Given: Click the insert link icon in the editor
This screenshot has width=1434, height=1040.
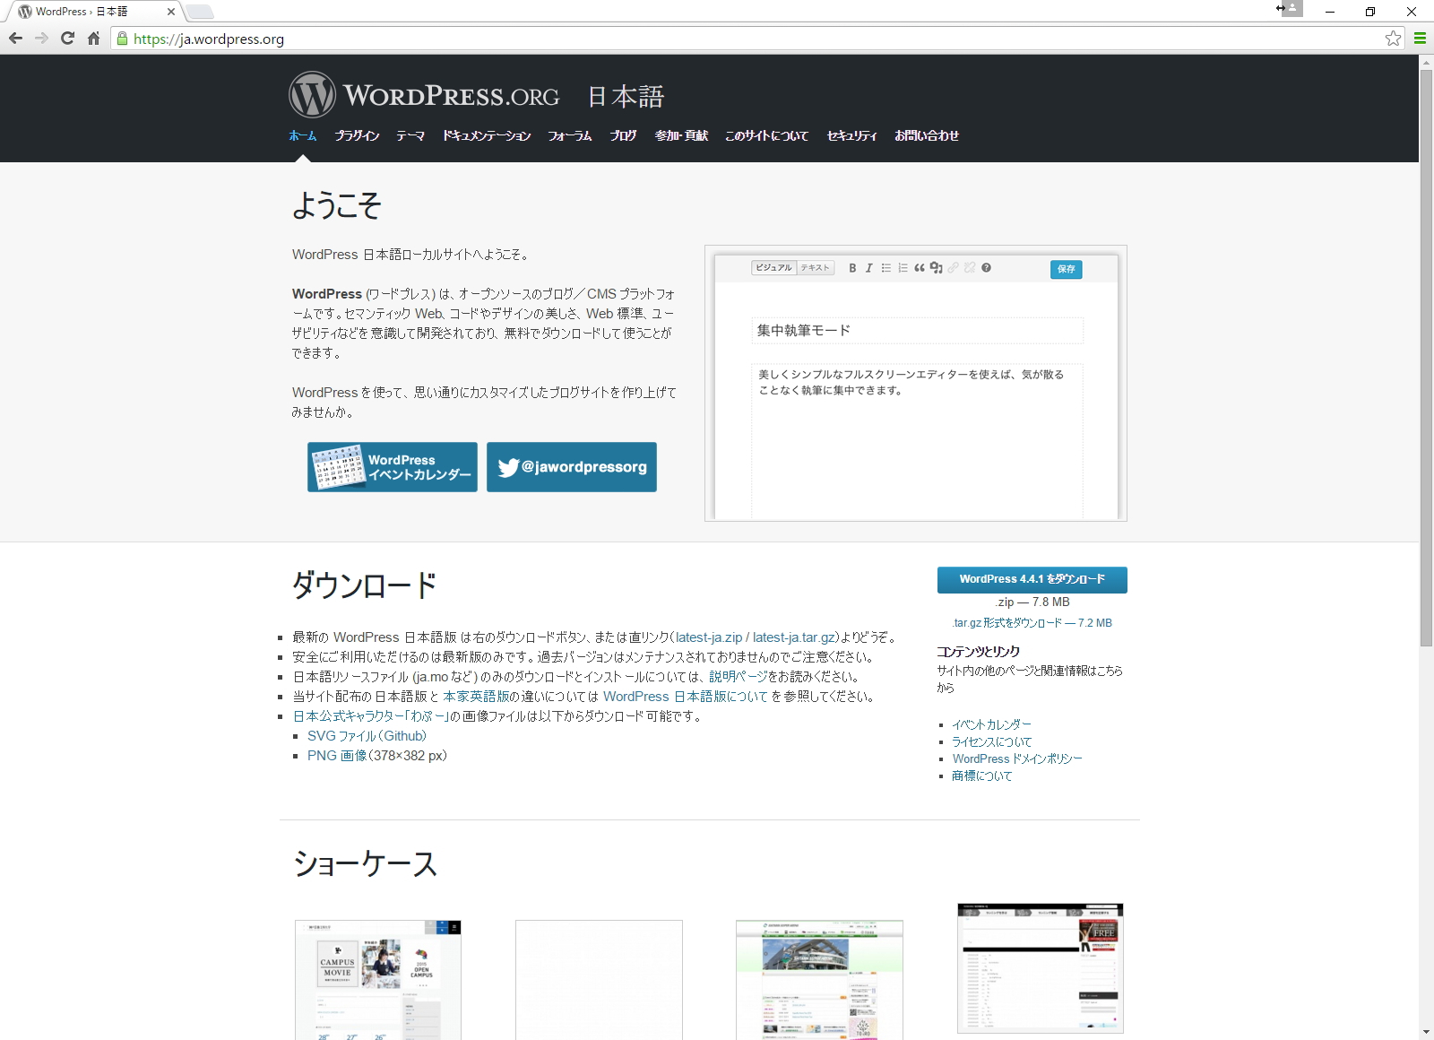Looking at the screenshot, I should 953,268.
